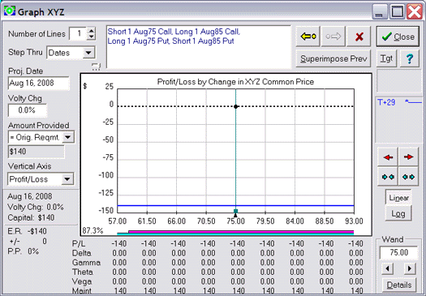This screenshot has height=296, width=426.
Task: Click the Number of Lines value field
Action: 78,34
